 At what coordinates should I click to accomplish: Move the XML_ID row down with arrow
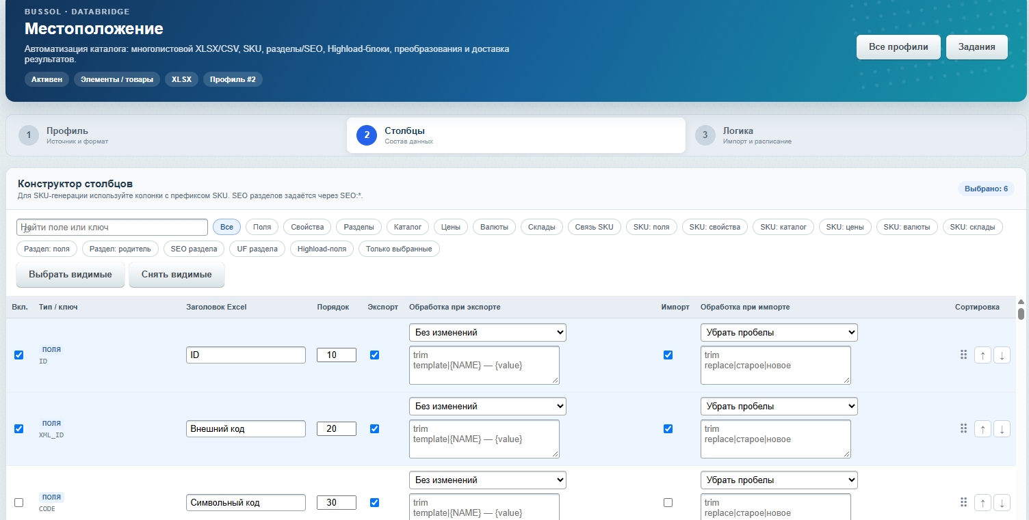[1002, 428]
